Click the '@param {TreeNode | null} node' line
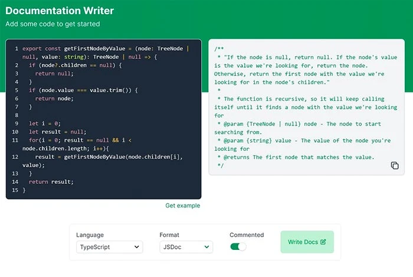 [x=297, y=128]
